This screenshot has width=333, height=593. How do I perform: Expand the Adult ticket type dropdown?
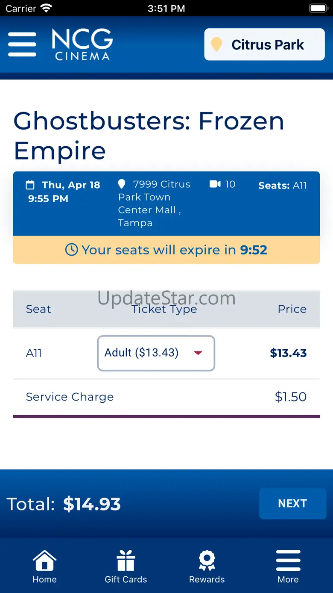[x=156, y=353]
